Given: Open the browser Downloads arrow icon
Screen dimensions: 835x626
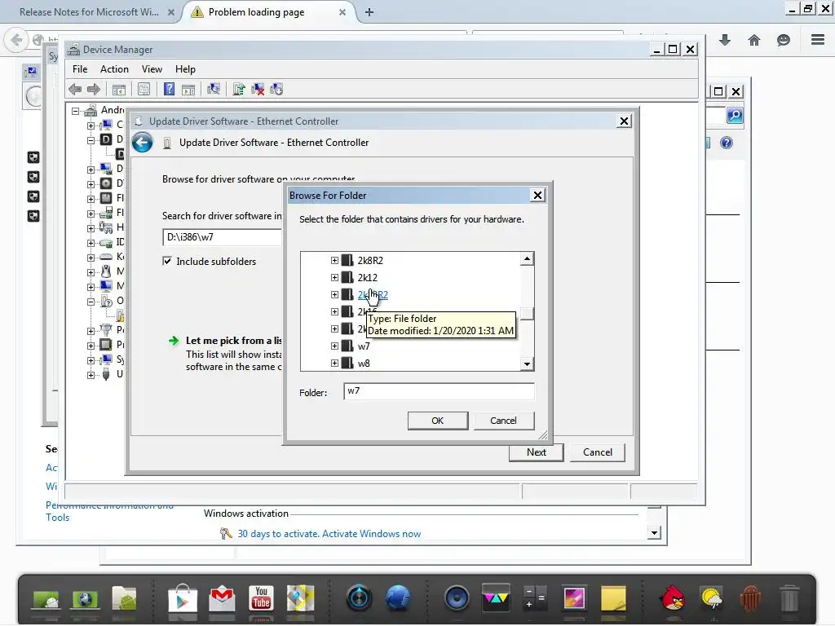Looking at the screenshot, I should tap(725, 40).
